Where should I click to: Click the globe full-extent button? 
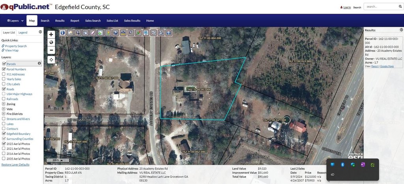click(51, 42)
